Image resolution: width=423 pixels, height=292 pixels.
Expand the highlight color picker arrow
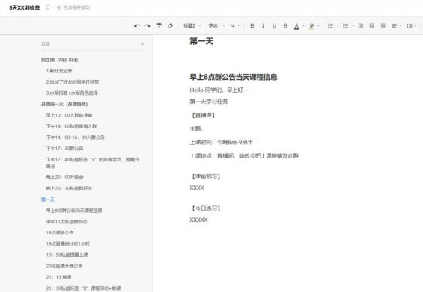pyautogui.click(x=319, y=26)
